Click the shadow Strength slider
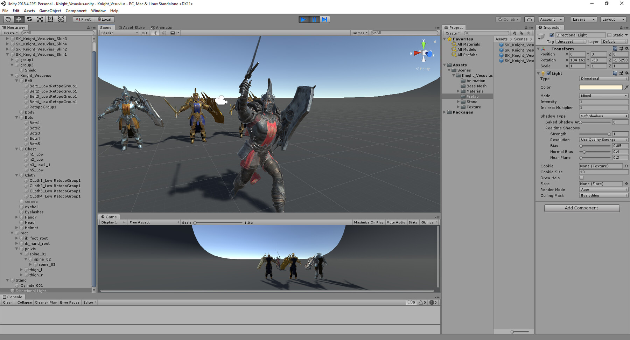The image size is (630, 340). click(x=595, y=134)
